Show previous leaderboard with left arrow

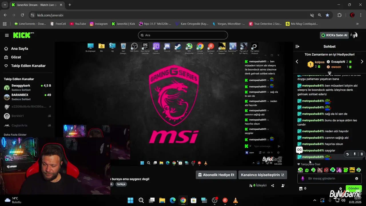297,62
